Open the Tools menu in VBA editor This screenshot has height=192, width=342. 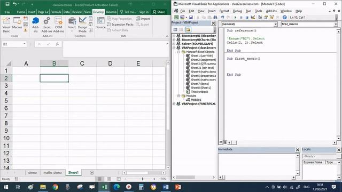pos(259,11)
